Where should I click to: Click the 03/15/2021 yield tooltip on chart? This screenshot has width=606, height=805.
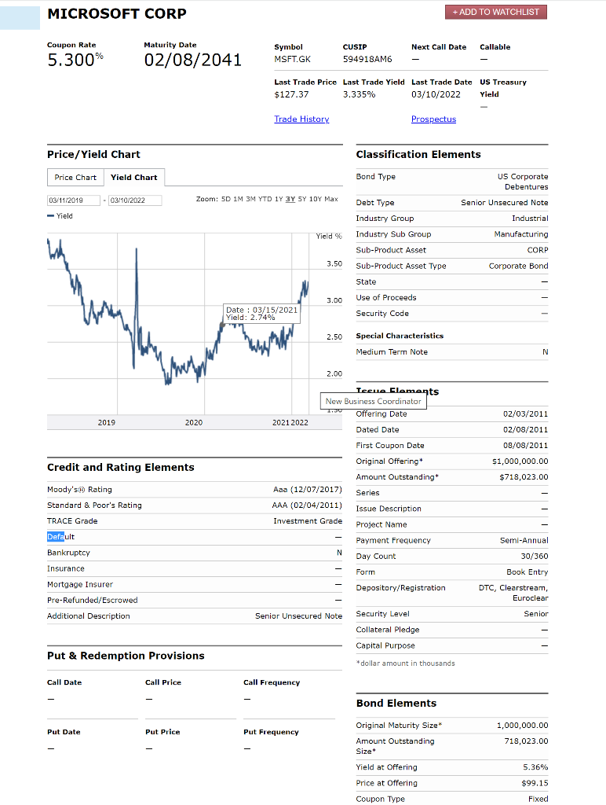[262, 314]
